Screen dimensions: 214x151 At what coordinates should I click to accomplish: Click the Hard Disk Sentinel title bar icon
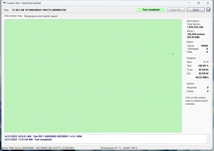[4, 3]
